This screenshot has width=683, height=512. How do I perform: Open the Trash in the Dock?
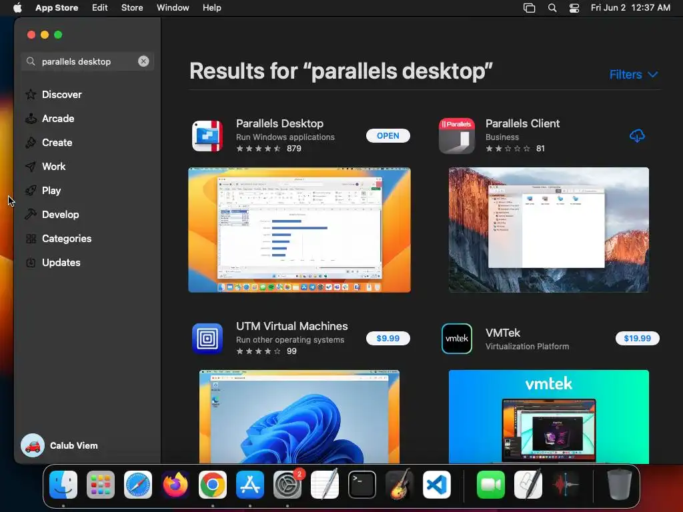coord(619,484)
